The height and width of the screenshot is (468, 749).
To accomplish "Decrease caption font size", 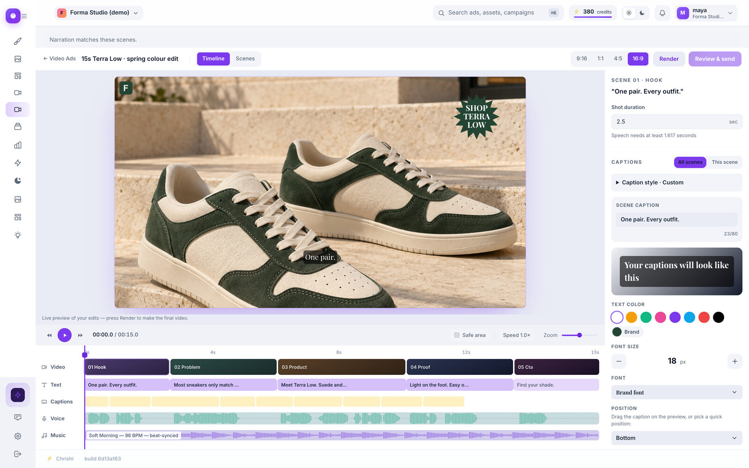I will pos(619,361).
